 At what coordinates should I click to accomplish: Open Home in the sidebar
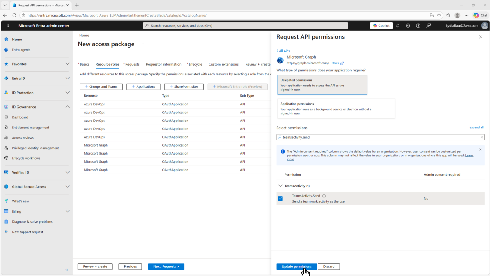tap(17, 40)
